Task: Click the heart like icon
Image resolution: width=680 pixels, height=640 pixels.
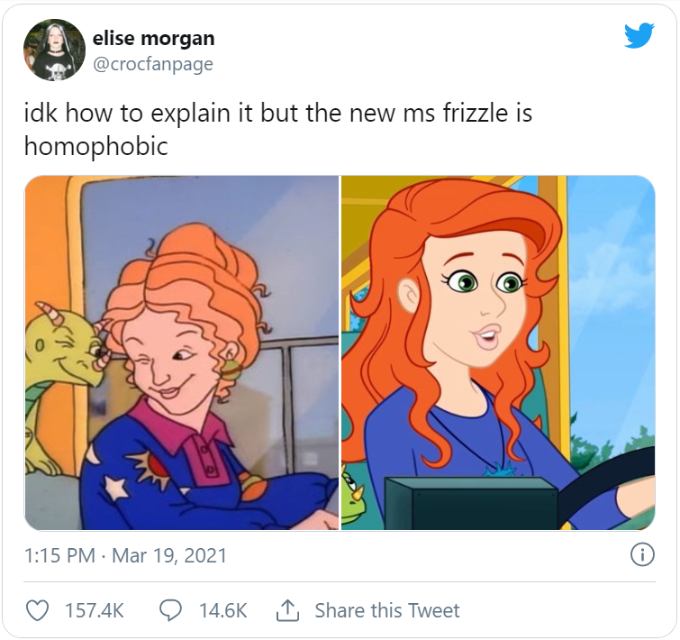Action: tap(38, 610)
